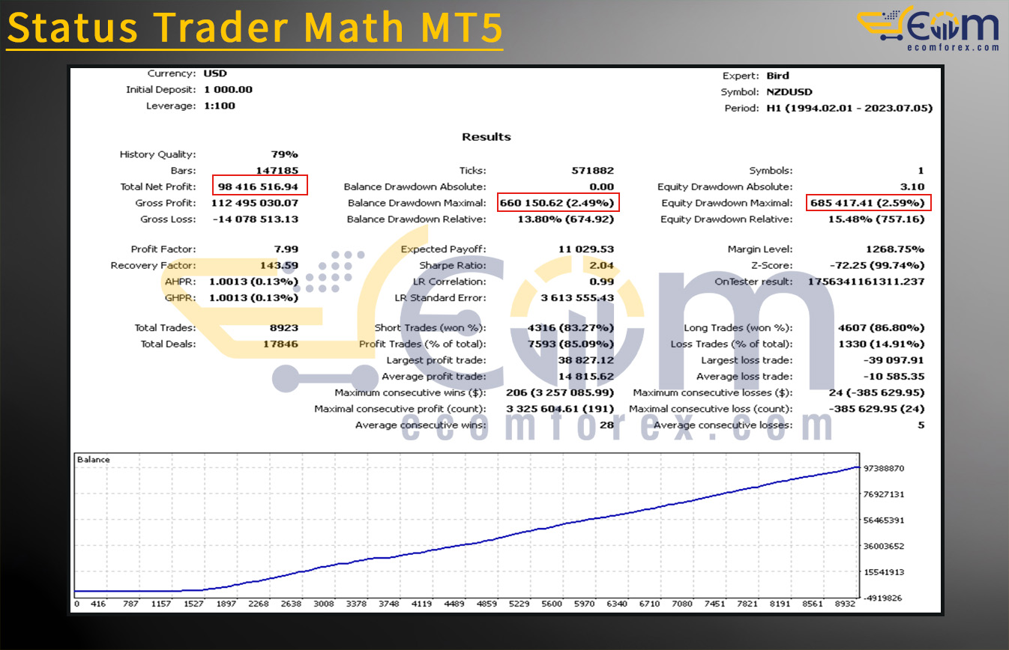Click the Expected Payoff value 11 029.53
This screenshot has width=1009, height=650.
click(587, 249)
